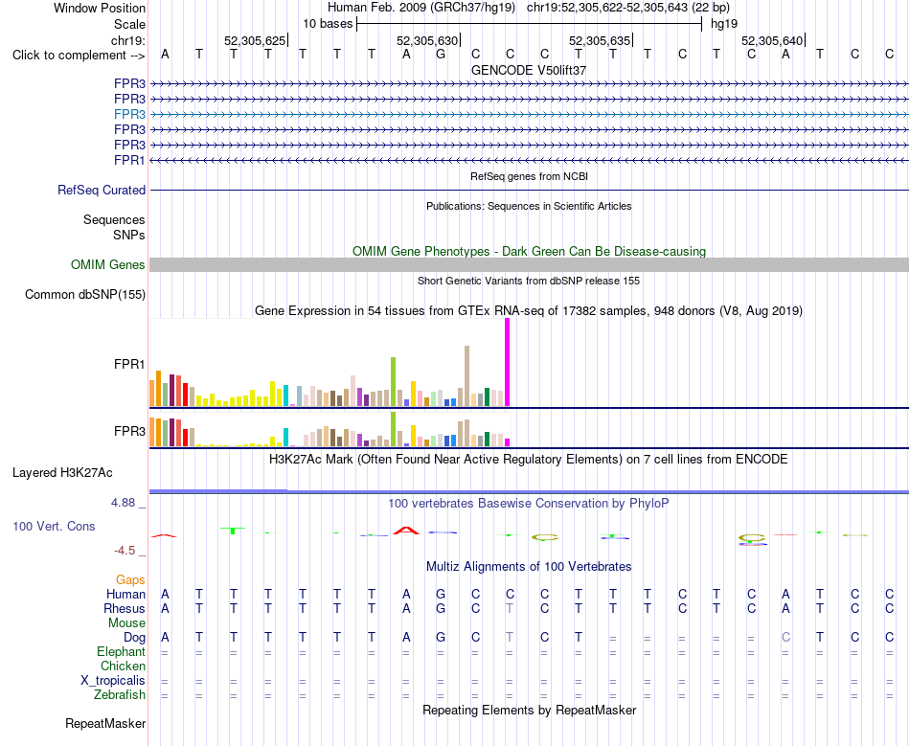This screenshot has height=746, width=910.
Task: Click the "Layered H3K27Ac" label
Action: click(x=62, y=473)
